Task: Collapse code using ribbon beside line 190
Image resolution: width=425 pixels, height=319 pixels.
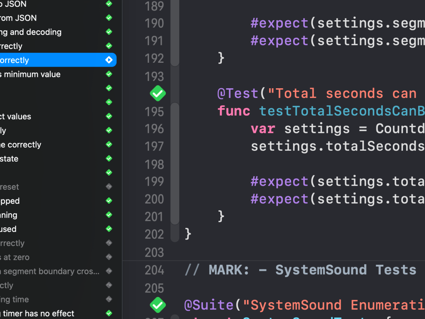Action: [175, 23]
